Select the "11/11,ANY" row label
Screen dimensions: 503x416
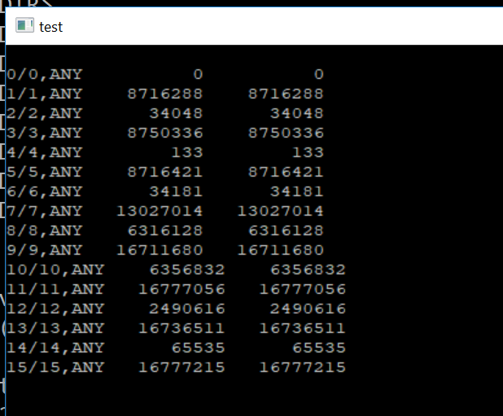[x=55, y=290]
